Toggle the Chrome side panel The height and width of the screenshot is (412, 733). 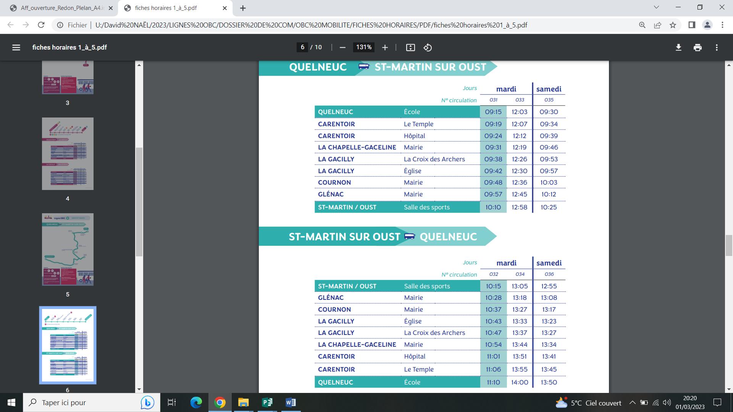pos(691,25)
